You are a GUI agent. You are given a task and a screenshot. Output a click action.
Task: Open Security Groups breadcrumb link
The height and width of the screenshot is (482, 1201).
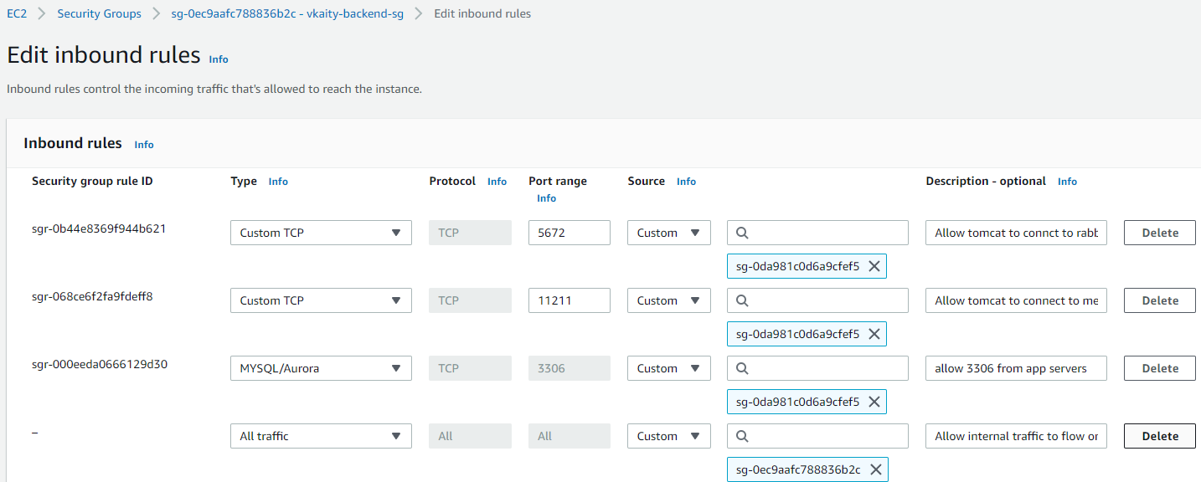[x=99, y=13]
